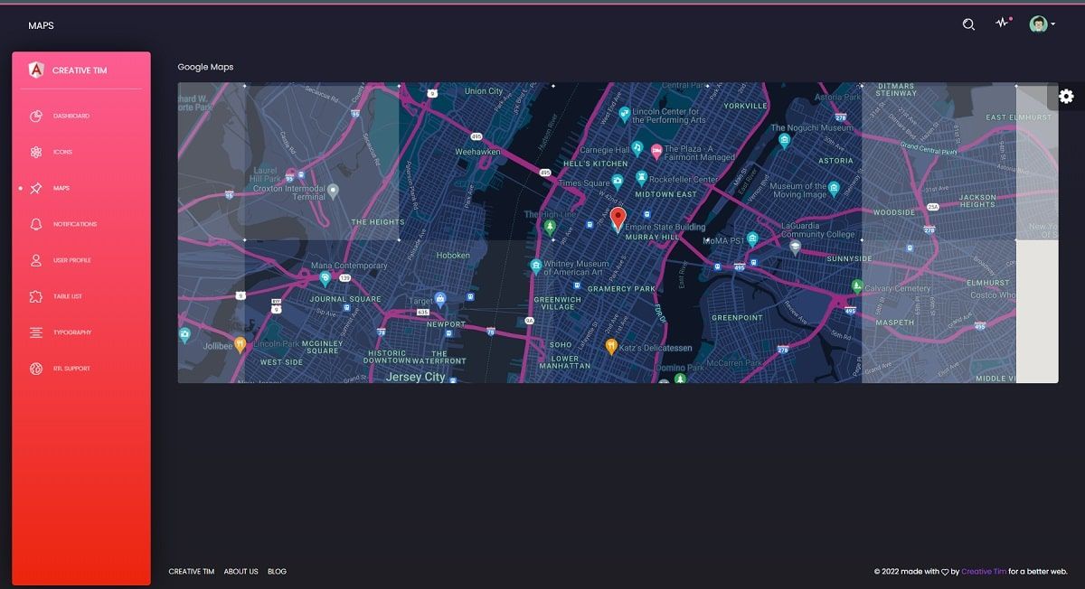Screen dimensions: 1085x589
Task: Click the Notifications bell icon in sidebar
Action: 36,224
